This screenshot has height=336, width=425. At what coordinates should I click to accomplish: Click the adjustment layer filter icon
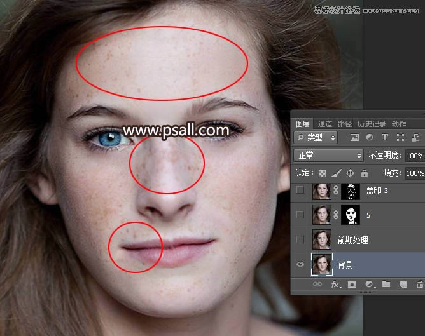point(370,137)
